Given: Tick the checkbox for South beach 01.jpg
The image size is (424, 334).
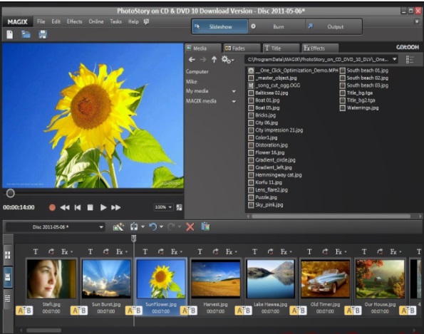Looking at the screenshot, I should tap(343, 71).
